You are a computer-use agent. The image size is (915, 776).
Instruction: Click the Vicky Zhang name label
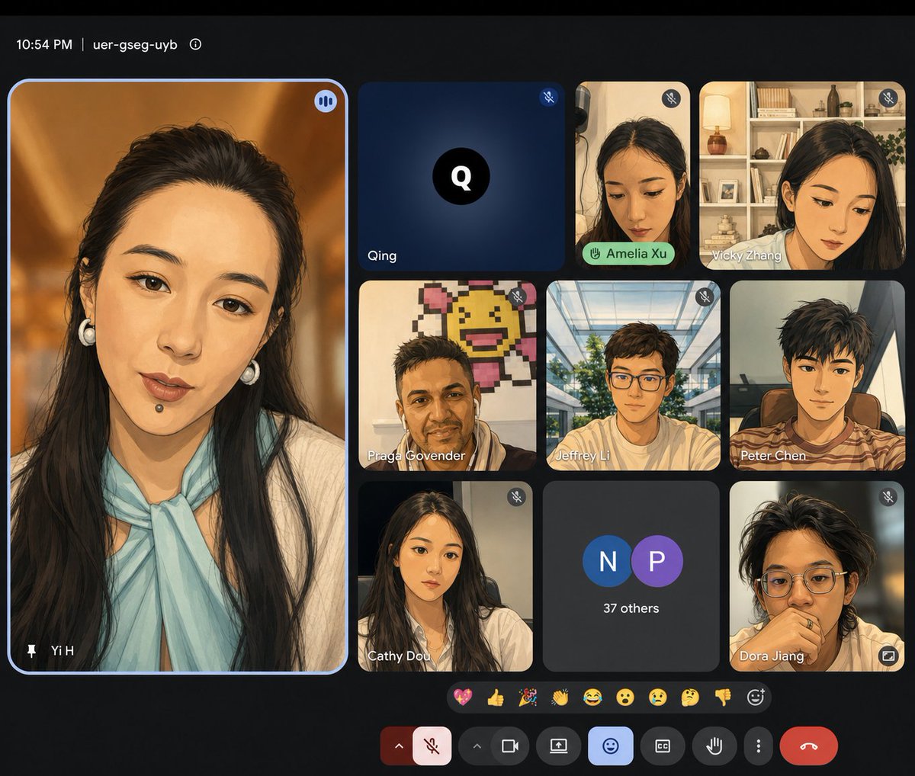746,255
